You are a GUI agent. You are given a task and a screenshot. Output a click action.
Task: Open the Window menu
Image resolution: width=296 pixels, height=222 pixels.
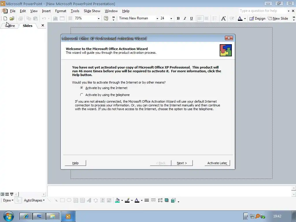[111, 11]
